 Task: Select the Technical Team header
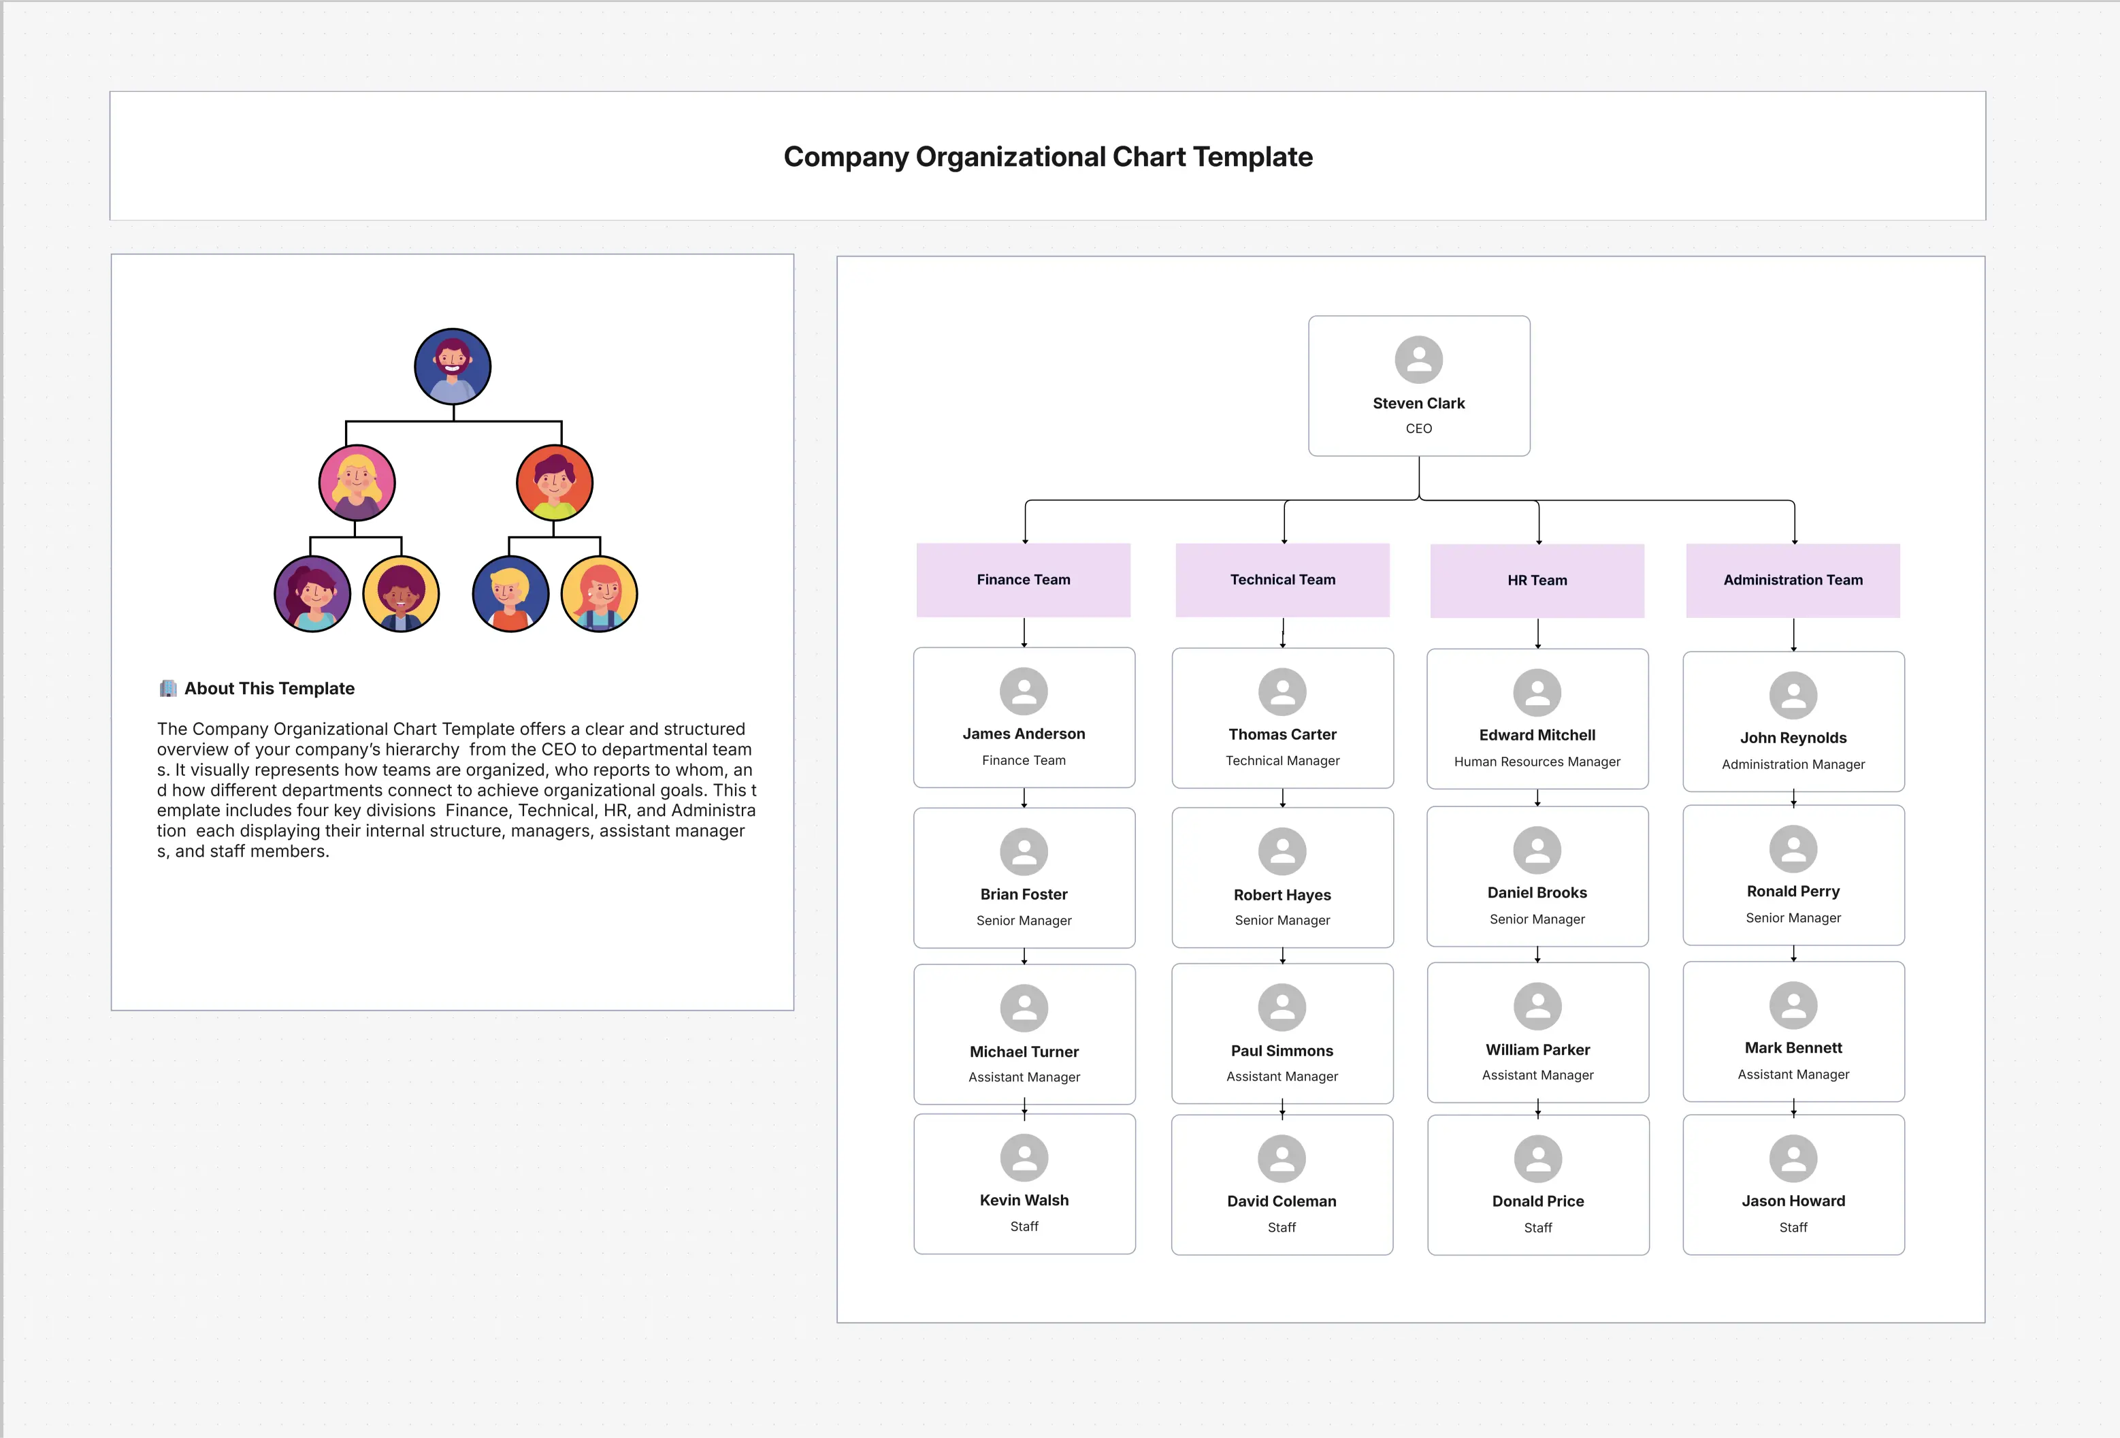point(1282,579)
